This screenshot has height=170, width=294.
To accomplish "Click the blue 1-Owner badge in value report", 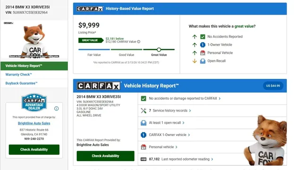I will tap(203, 45).
